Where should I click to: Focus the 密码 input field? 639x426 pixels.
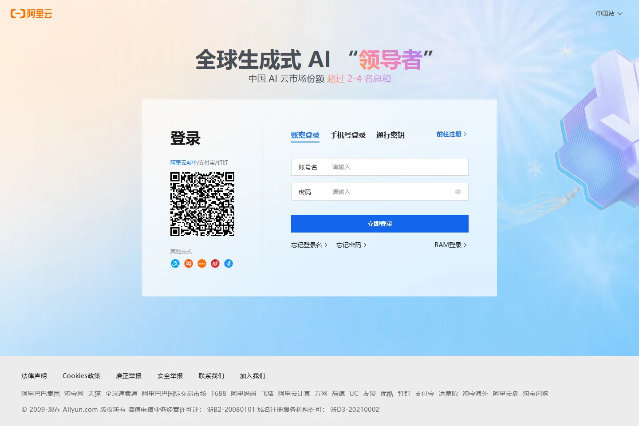point(380,192)
